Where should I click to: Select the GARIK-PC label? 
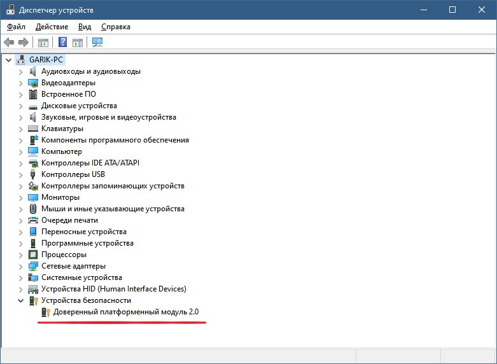tap(46, 60)
